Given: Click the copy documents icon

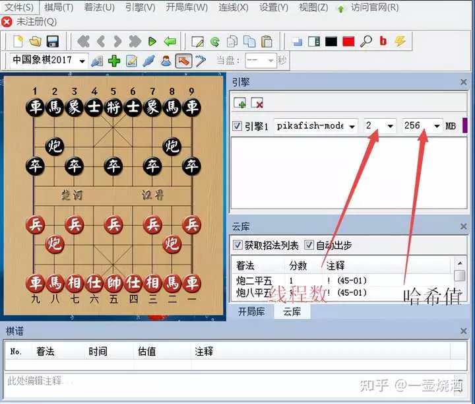Looking at the screenshot, I should (x=249, y=42).
